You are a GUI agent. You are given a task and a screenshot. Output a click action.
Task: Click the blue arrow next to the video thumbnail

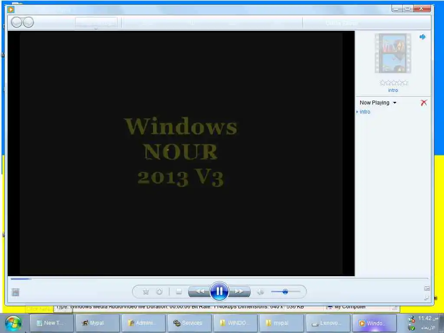(422, 37)
